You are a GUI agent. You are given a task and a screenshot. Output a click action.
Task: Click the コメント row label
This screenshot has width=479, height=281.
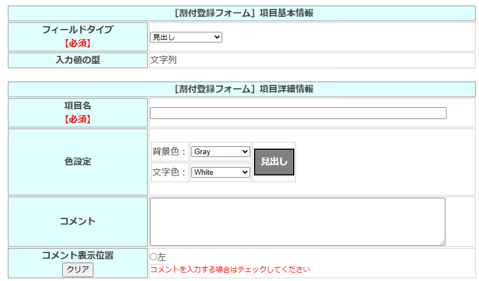(x=78, y=221)
